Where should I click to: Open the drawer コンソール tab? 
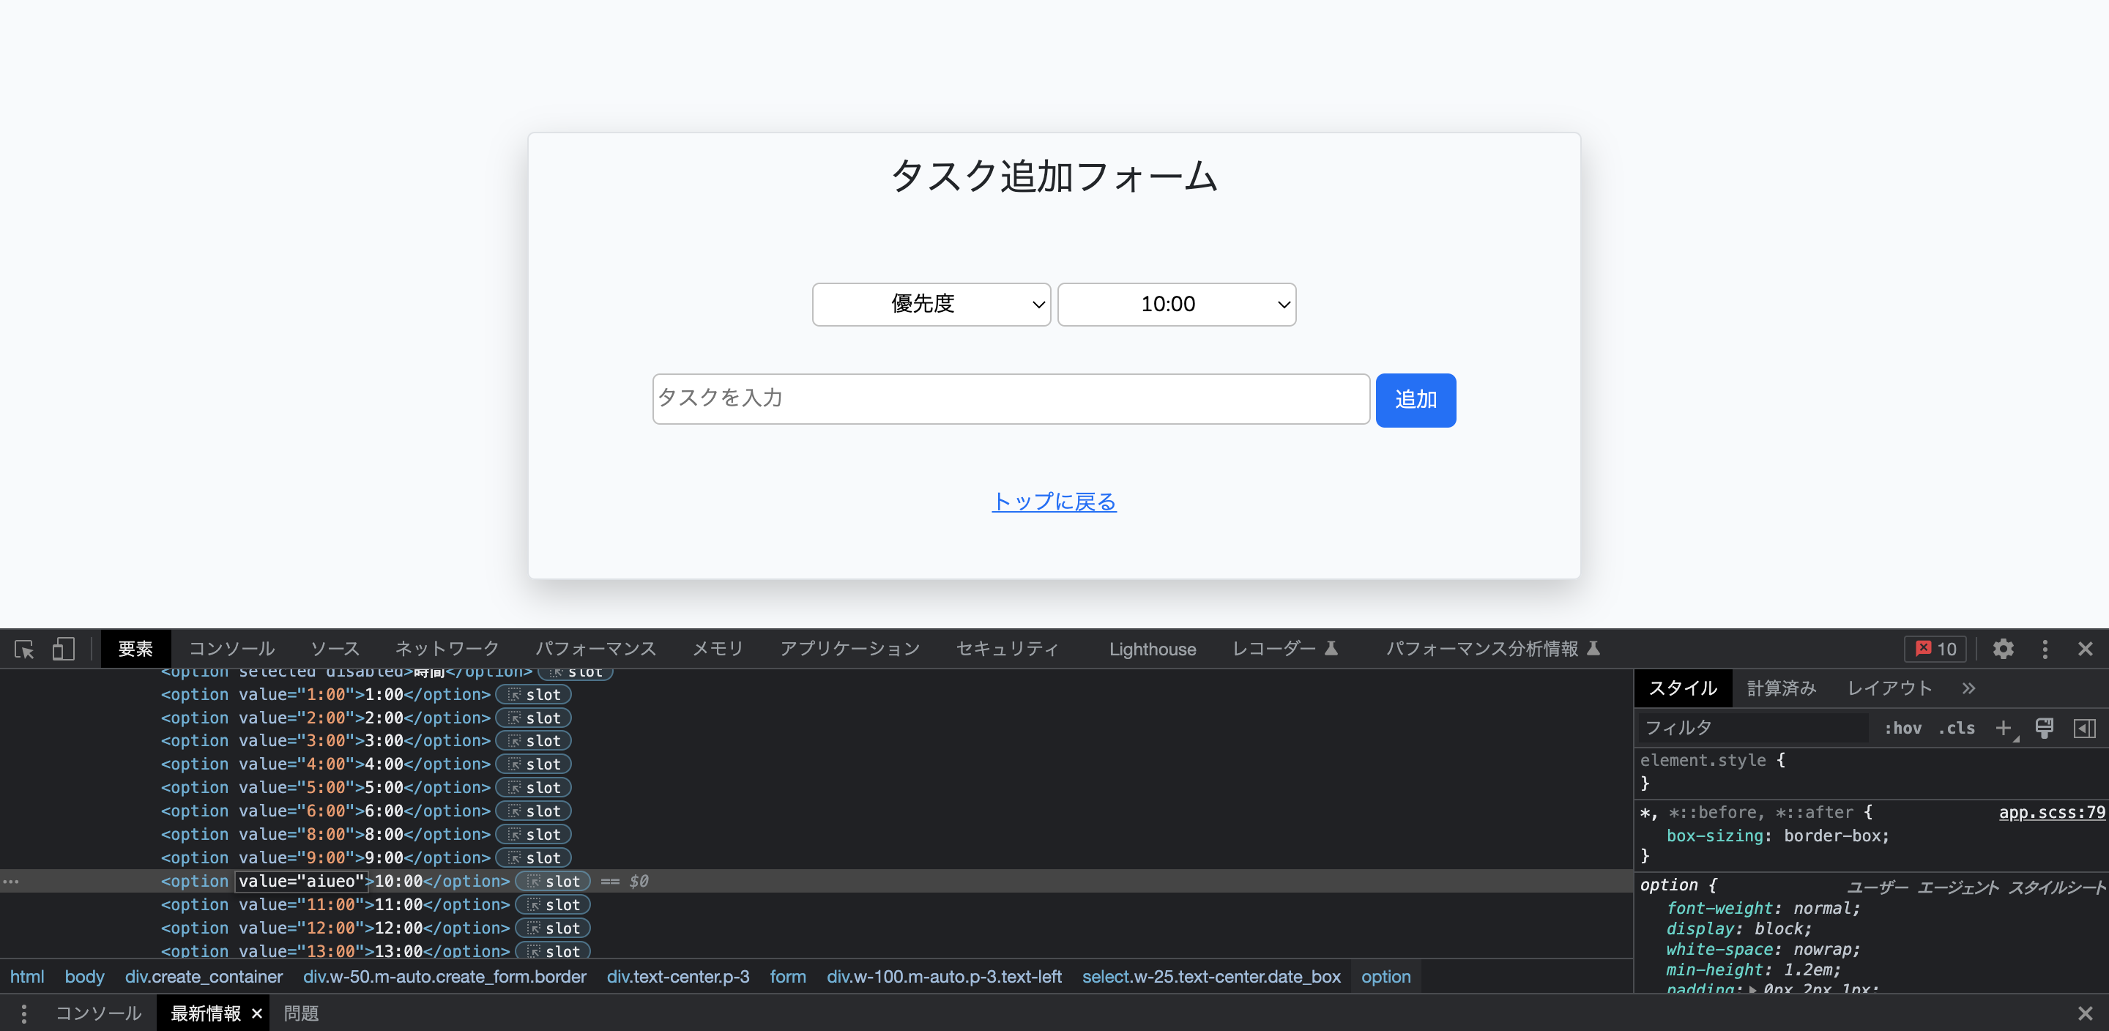98,1013
